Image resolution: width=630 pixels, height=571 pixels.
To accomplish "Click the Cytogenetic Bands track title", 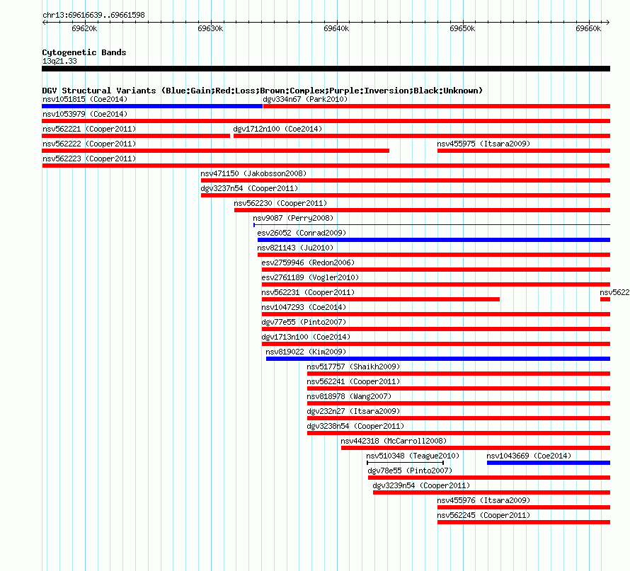I will (x=84, y=52).
